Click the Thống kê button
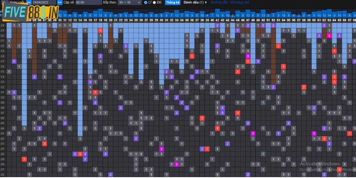356x178 pixels. [173, 2]
